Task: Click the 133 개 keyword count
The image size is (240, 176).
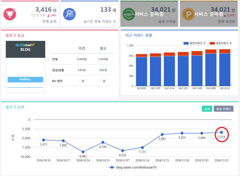Action: pos(108,10)
